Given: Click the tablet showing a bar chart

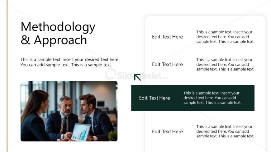Looking at the screenshot, I should click(80, 132).
